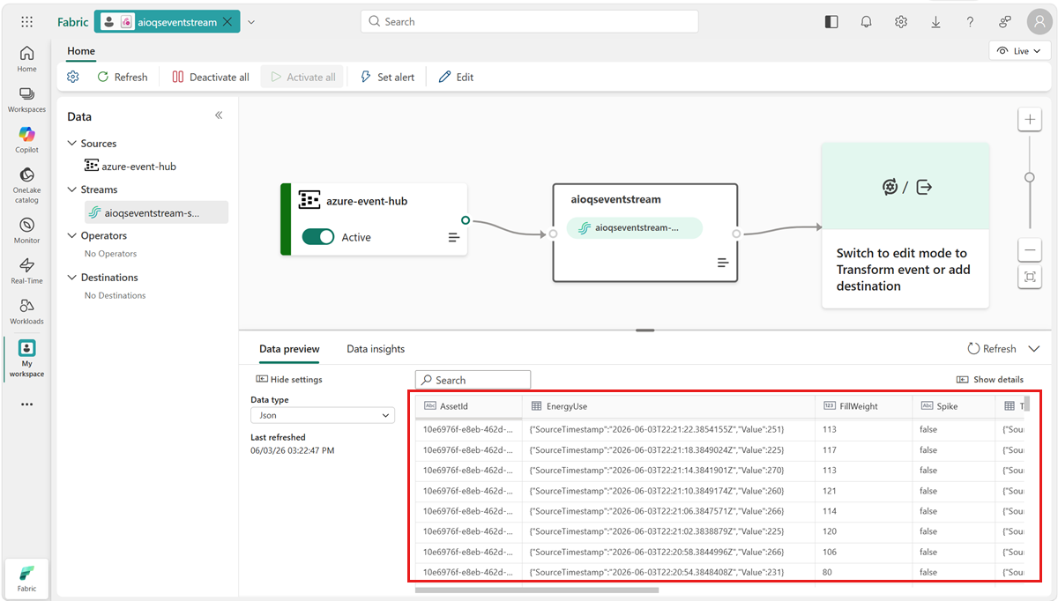This screenshot has width=1058, height=601.
Task: Toggle the layout panel icon in top bar
Action: pyautogui.click(x=831, y=22)
